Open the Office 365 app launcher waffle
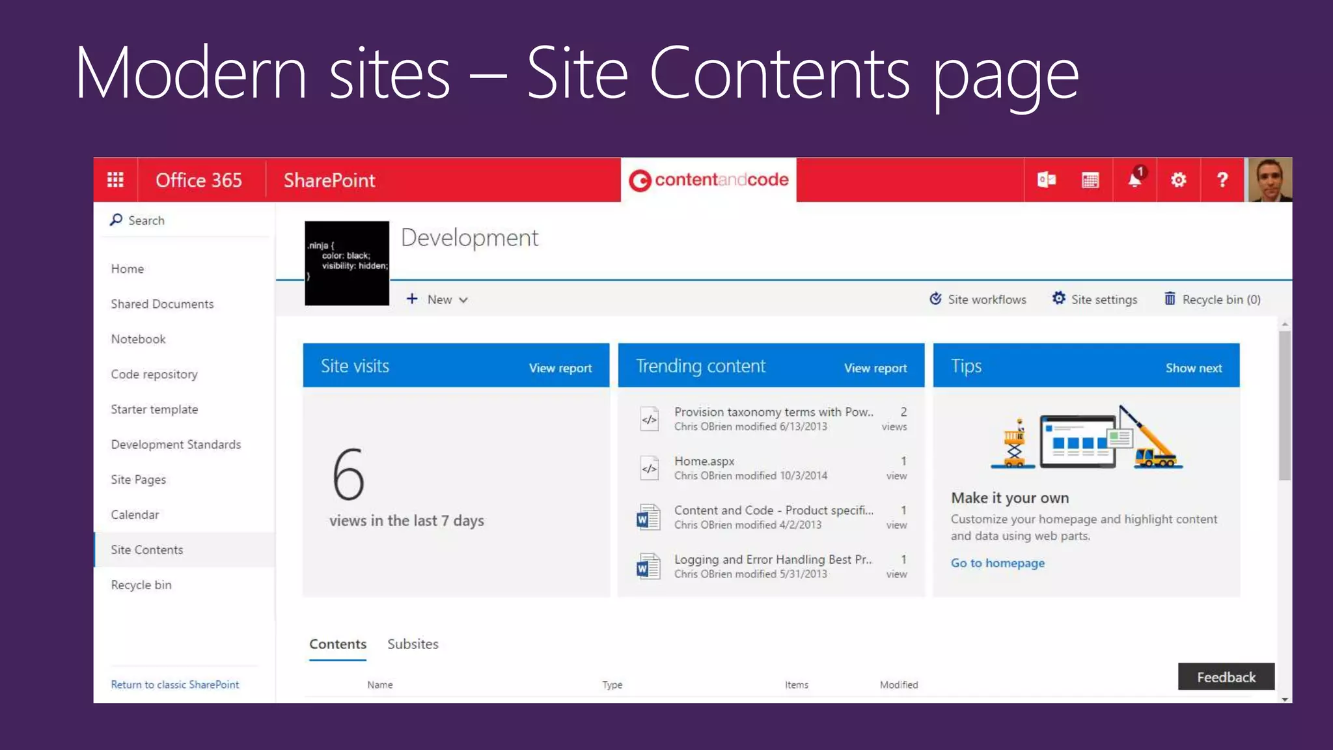The width and height of the screenshot is (1333, 750). pos(115,180)
